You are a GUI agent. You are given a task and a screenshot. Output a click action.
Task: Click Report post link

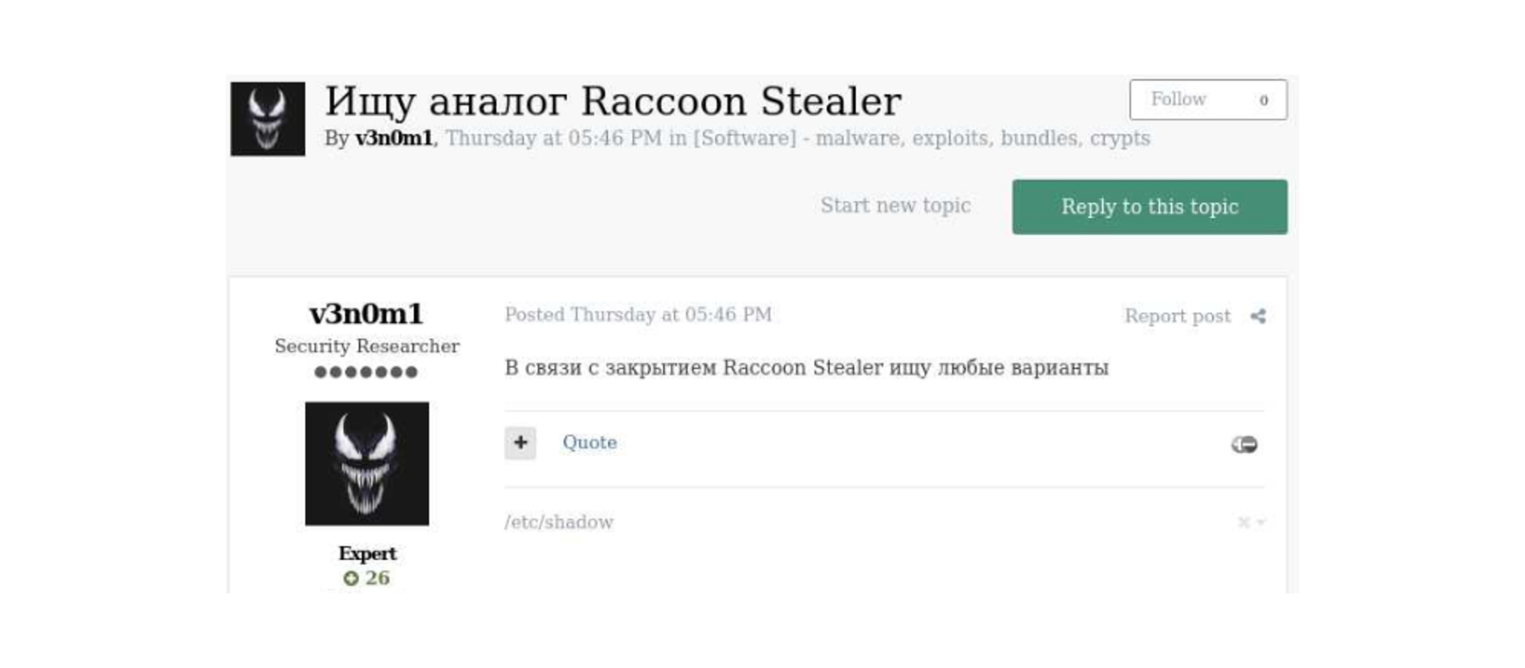click(x=1177, y=316)
